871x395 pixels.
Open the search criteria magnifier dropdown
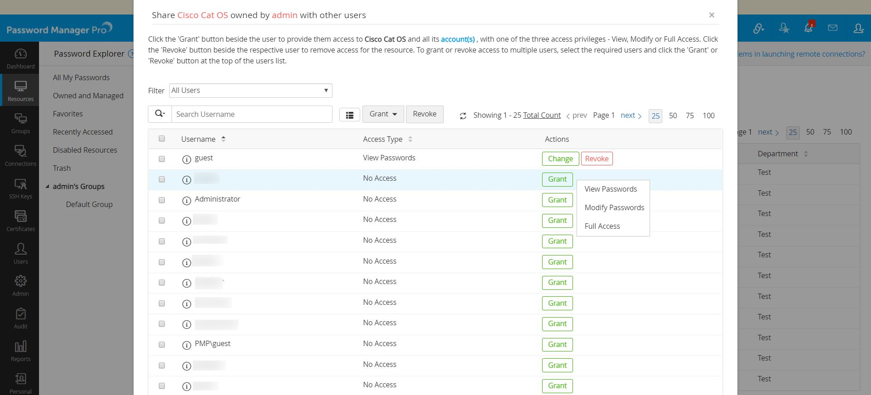160,114
